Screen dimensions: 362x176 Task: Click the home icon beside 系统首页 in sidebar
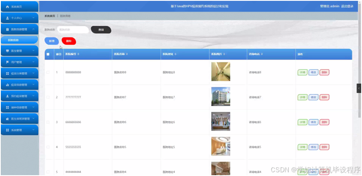[x=7, y=7]
